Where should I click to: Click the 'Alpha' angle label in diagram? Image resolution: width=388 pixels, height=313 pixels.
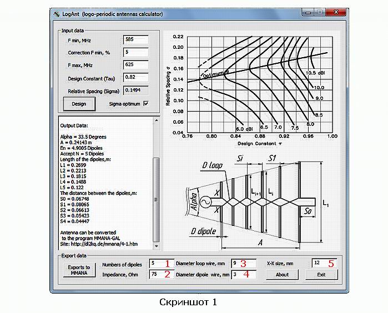(194, 201)
